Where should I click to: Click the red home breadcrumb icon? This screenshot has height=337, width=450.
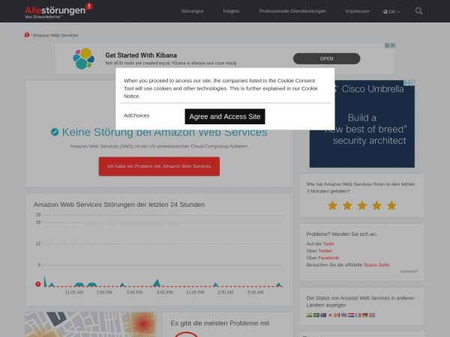tap(27, 35)
